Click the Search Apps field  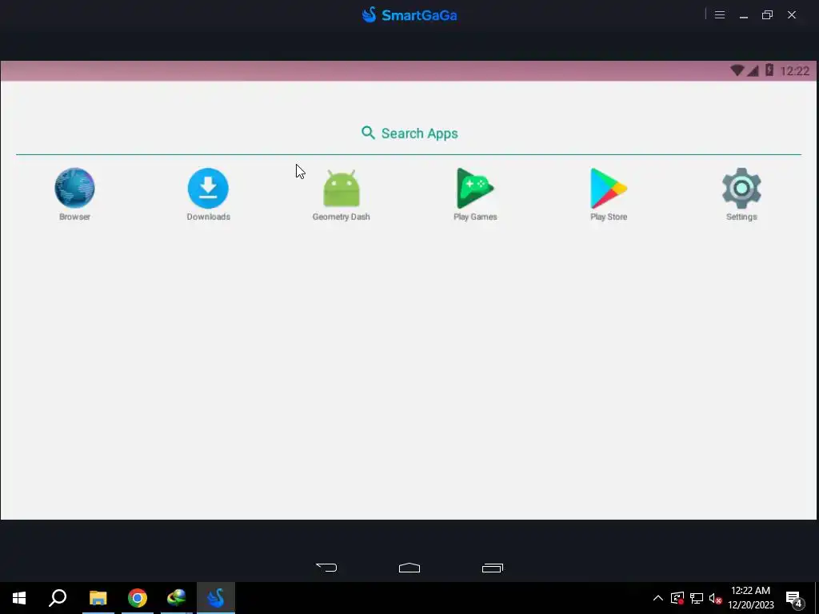pyautogui.click(x=409, y=134)
